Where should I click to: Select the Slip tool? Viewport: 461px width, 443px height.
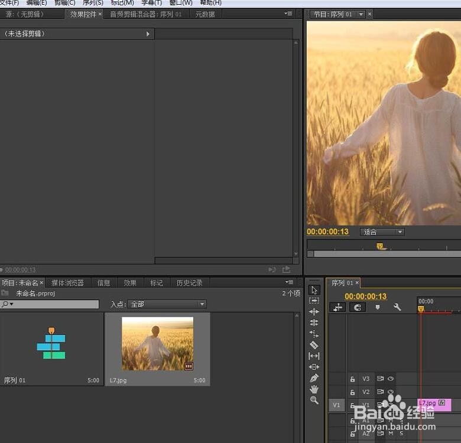click(314, 356)
